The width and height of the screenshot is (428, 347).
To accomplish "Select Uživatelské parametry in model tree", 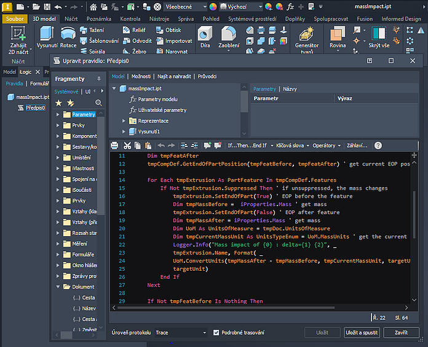I will 161,110.
